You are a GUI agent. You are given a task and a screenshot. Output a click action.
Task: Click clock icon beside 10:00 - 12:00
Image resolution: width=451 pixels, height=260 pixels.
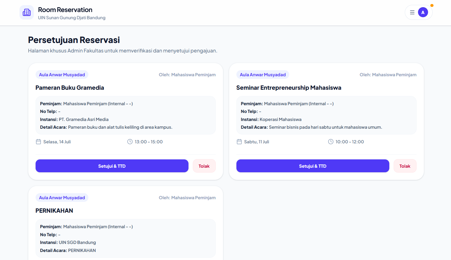[x=331, y=142]
